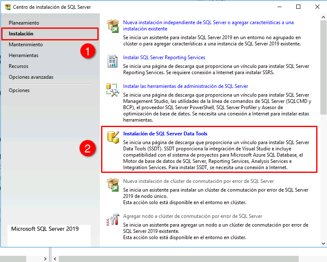
Task: Open the Planeamiento section
Action: click(x=24, y=23)
